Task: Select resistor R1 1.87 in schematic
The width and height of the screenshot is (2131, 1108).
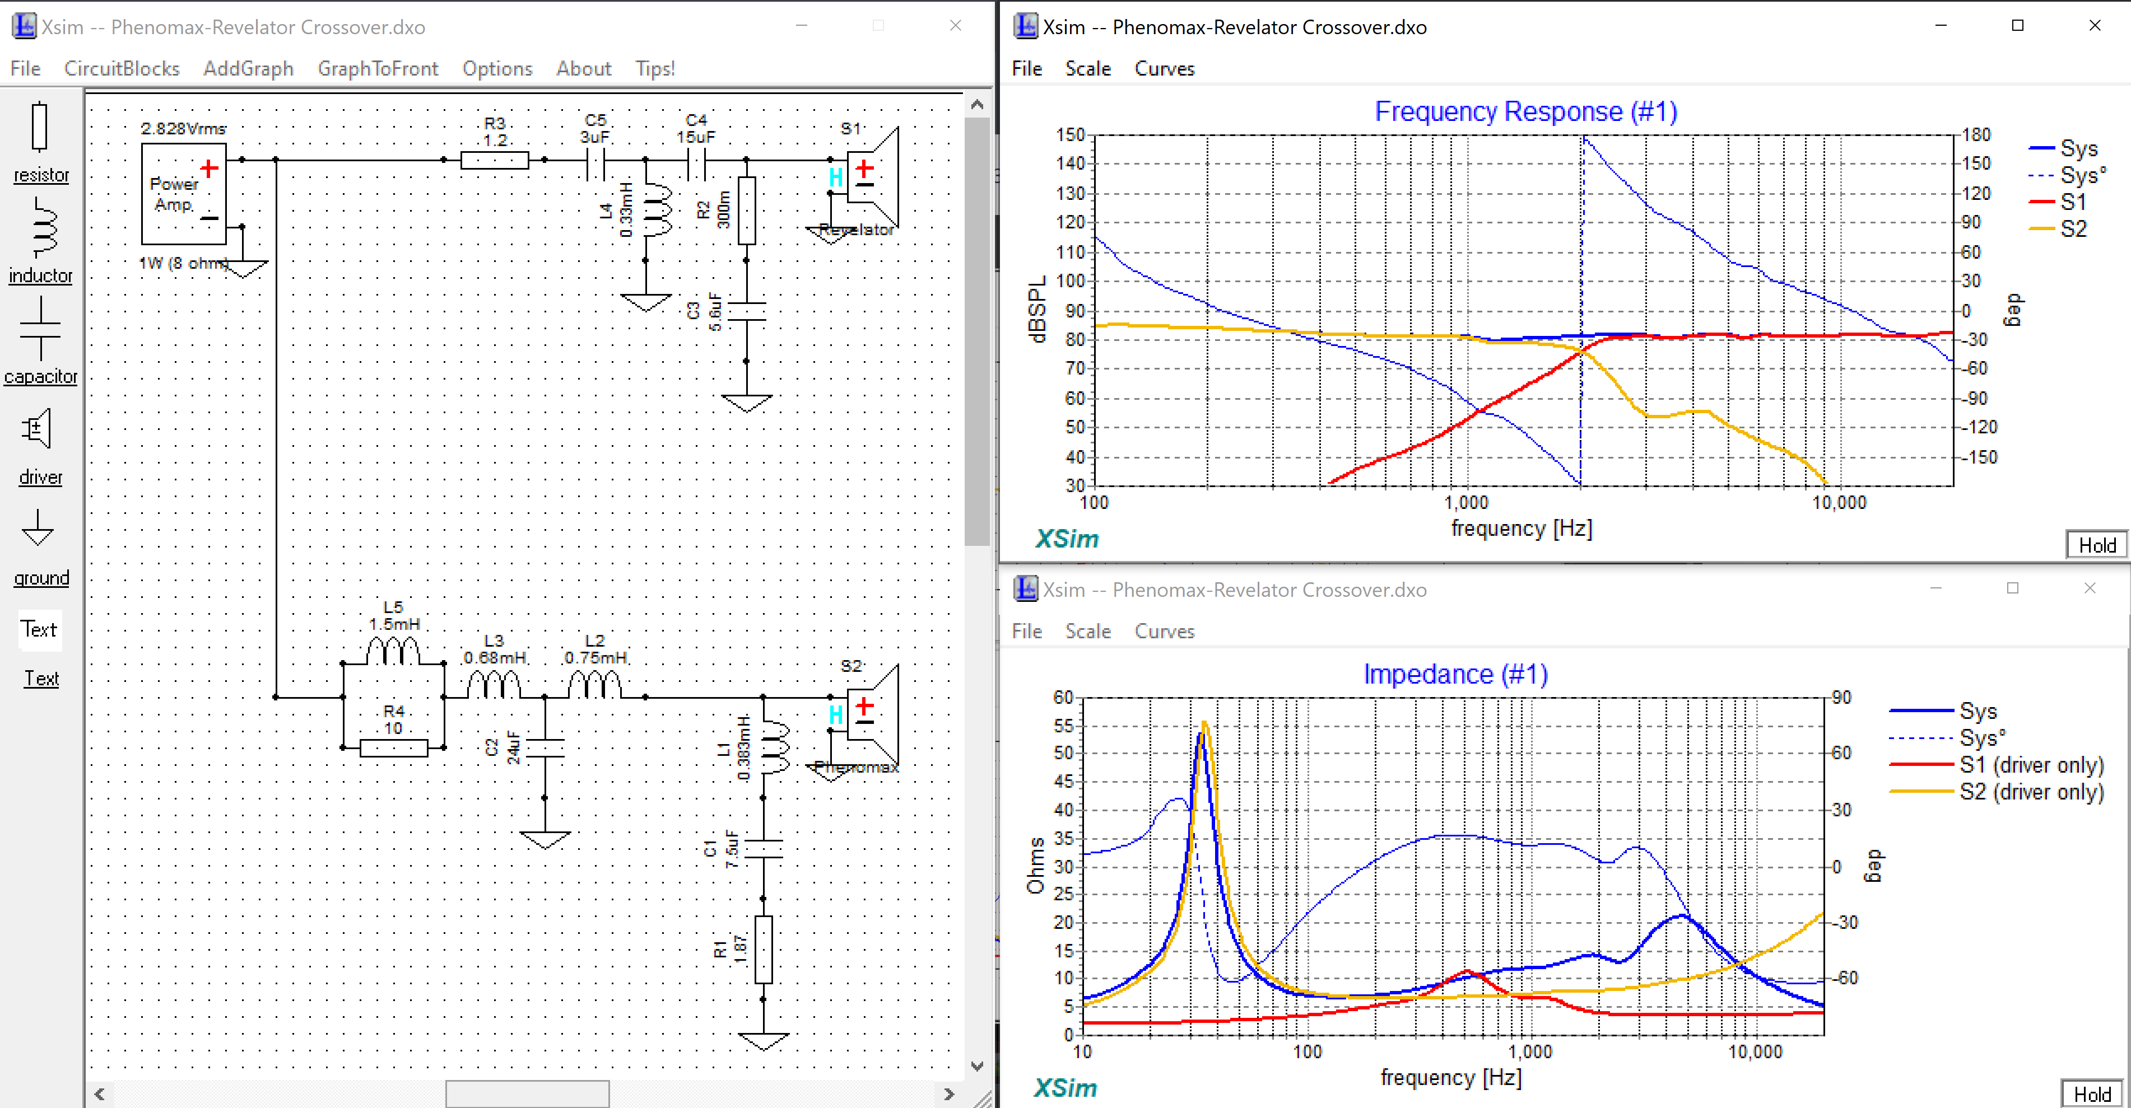Action: [763, 949]
